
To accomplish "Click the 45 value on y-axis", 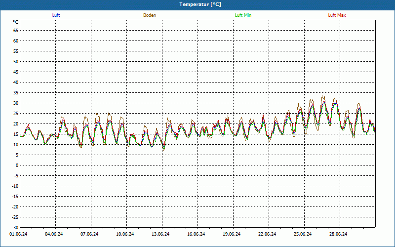I will point(16,72).
